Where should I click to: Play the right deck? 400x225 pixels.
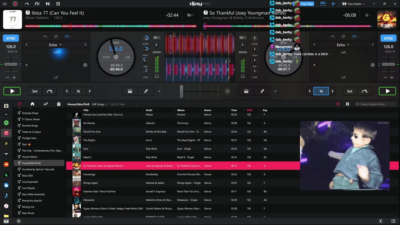click(387, 91)
